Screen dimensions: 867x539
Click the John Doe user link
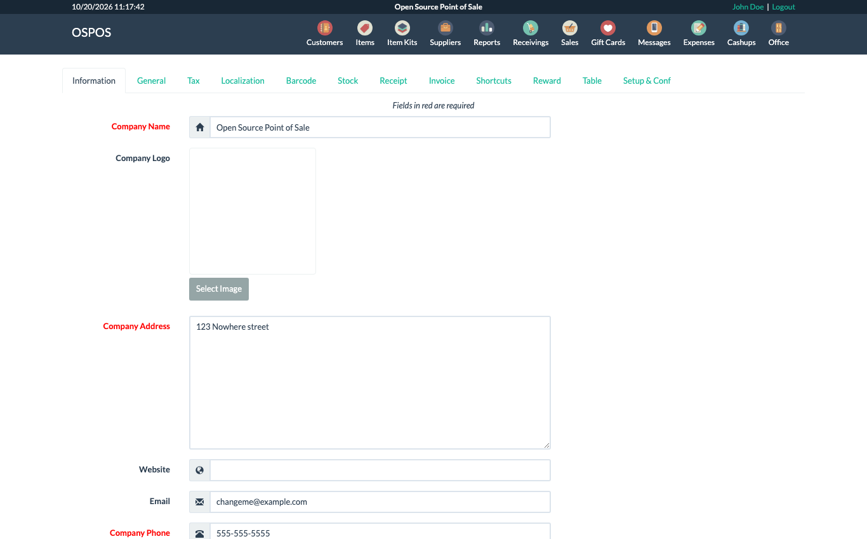pos(748,7)
